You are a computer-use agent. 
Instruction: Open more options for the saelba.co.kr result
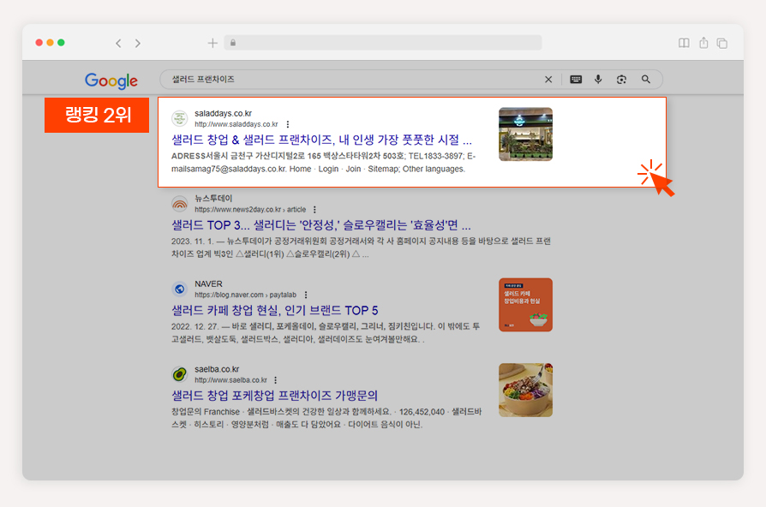click(x=276, y=380)
